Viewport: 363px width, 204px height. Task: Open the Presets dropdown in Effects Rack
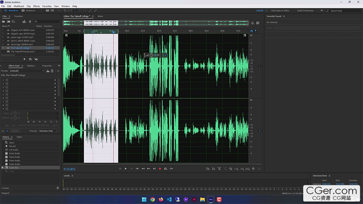point(27,71)
